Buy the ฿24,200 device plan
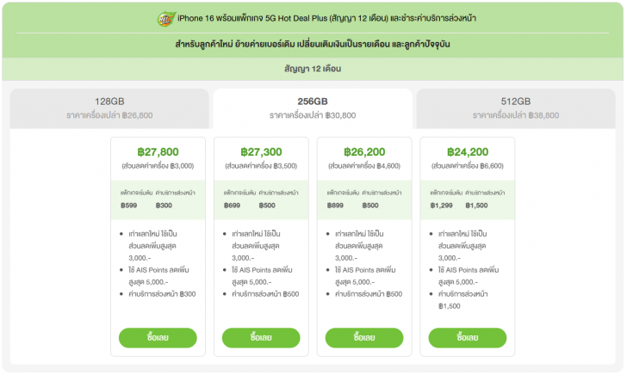This screenshot has width=627, height=375. (x=468, y=337)
